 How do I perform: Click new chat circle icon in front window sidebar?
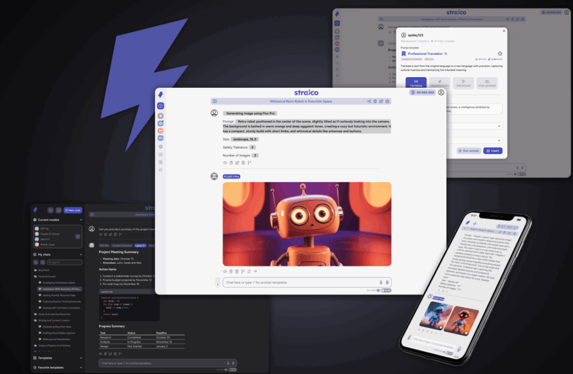point(161,106)
